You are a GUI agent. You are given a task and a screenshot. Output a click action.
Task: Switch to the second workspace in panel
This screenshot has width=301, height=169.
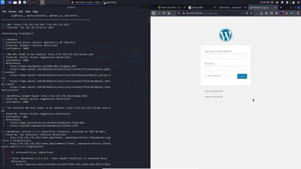point(42,2)
